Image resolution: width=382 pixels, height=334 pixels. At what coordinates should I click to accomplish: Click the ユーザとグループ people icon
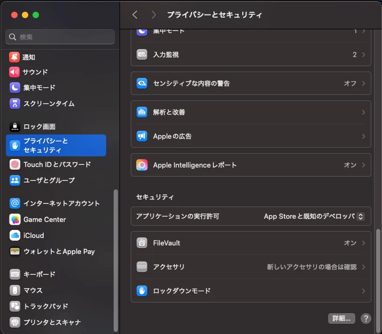[x=14, y=180]
